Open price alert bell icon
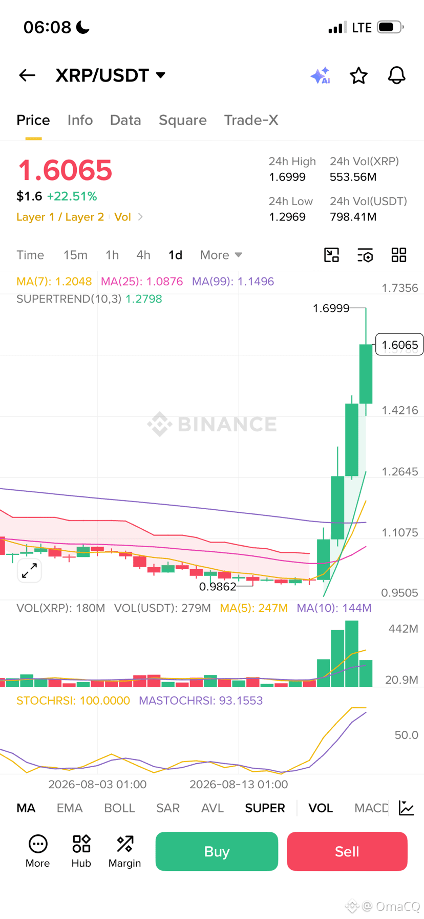Image resolution: width=424 pixels, height=919 pixels. point(396,75)
